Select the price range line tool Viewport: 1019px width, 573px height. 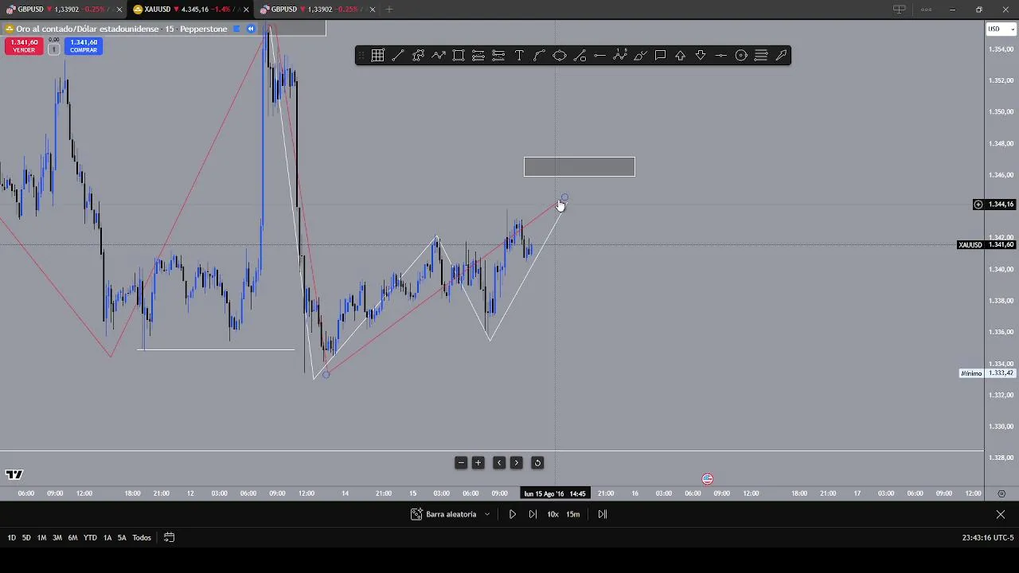[x=580, y=55]
